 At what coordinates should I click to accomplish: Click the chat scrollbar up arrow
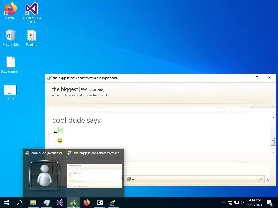(x=273, y=118)
